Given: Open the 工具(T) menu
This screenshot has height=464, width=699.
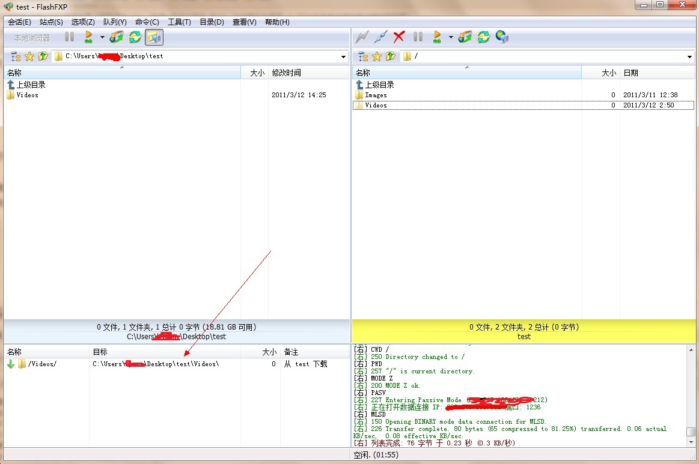Looking at the screenshot, I should tap(179, 22).
